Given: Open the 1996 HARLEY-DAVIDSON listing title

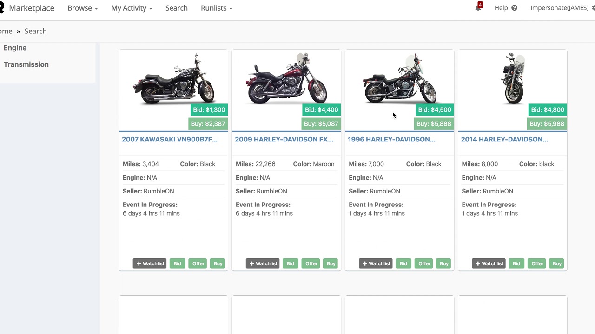Looking at the screenshot, I should [x=391, y=139].
